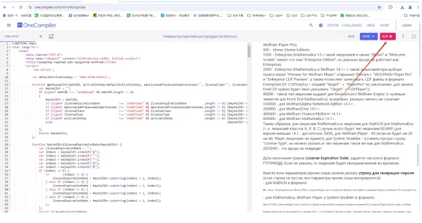Image resolution: width=422 pixels, height=223 pixels.
Task: Collapse the block fold at line 15
Action: pos(10,96)
